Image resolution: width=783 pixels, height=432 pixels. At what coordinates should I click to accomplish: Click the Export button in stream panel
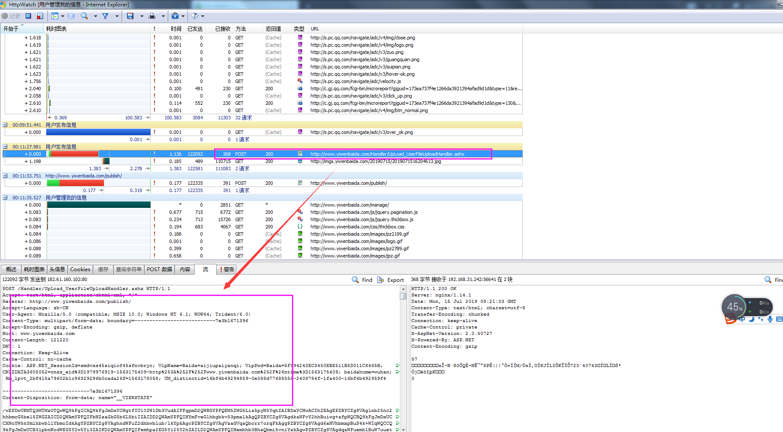coord(390,280)
